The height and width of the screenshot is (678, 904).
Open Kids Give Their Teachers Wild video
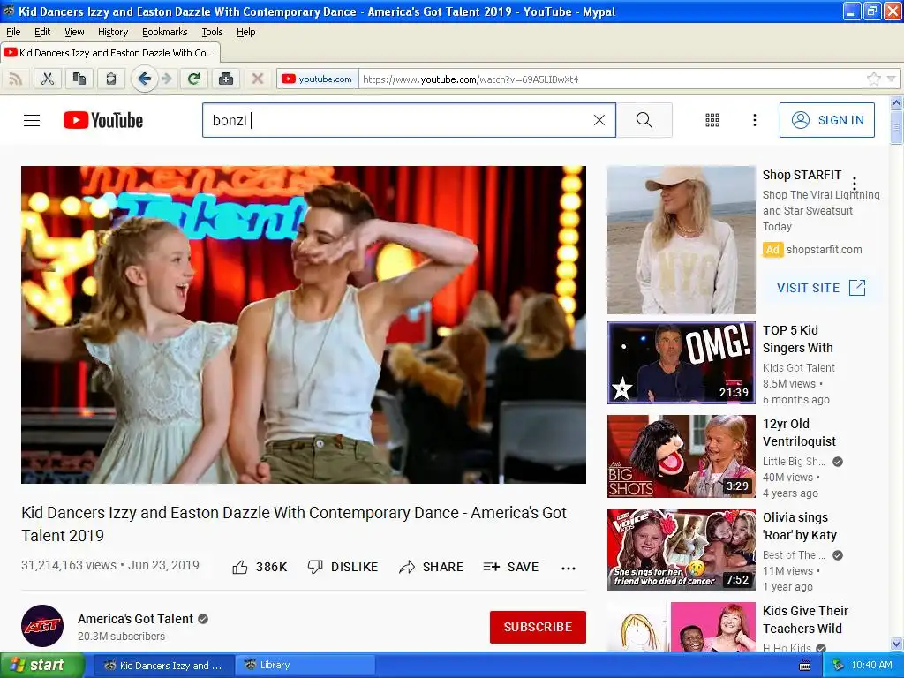(805, 619)
